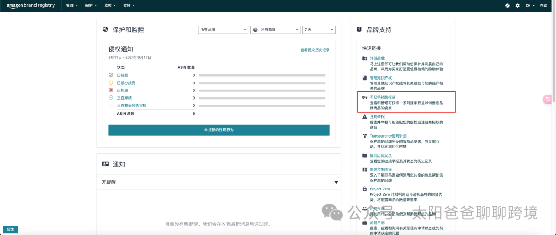Open the 所有品牌 brand dropdown

click(223, 30)
